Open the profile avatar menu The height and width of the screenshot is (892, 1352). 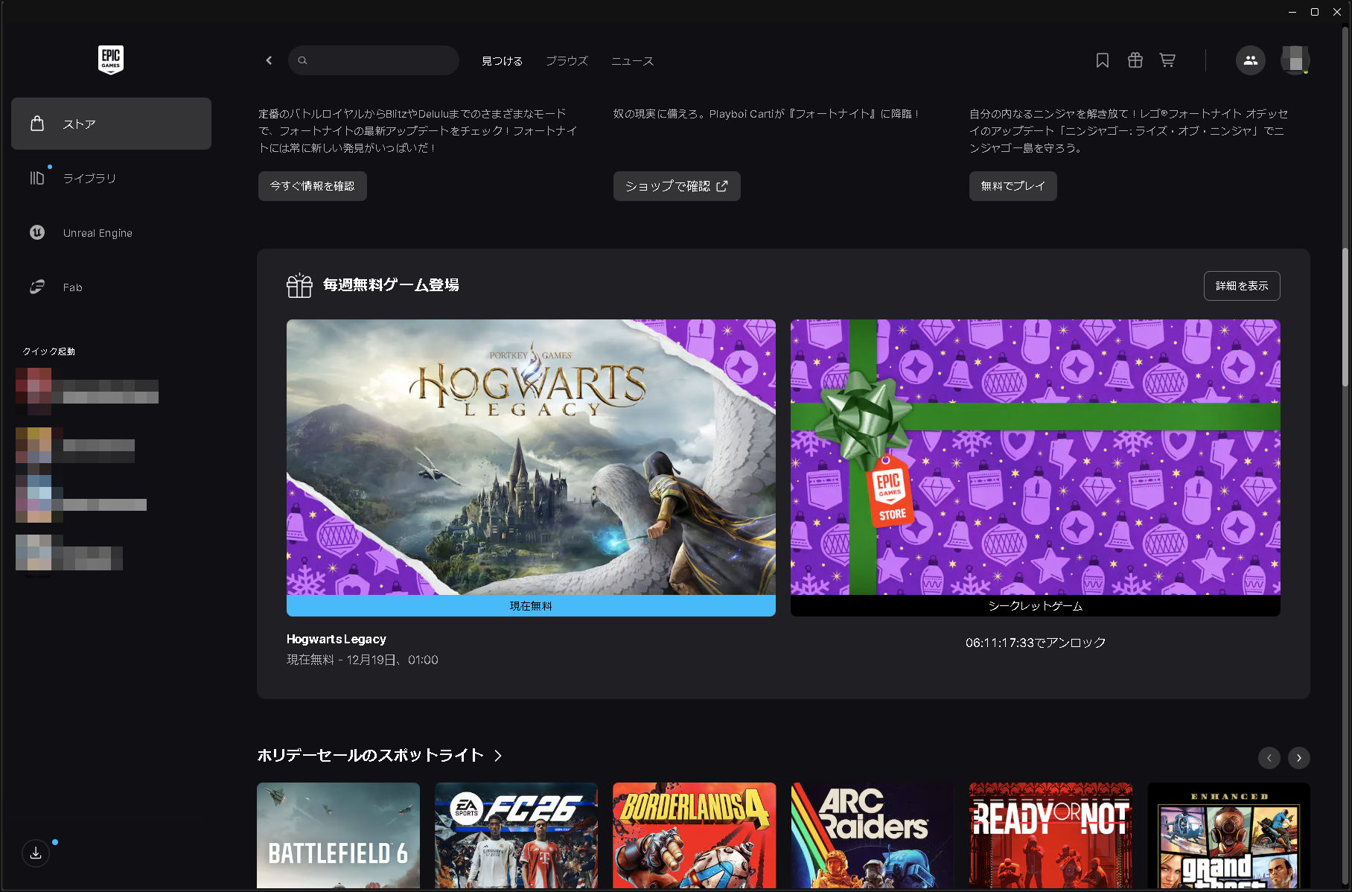(1295, 60)
